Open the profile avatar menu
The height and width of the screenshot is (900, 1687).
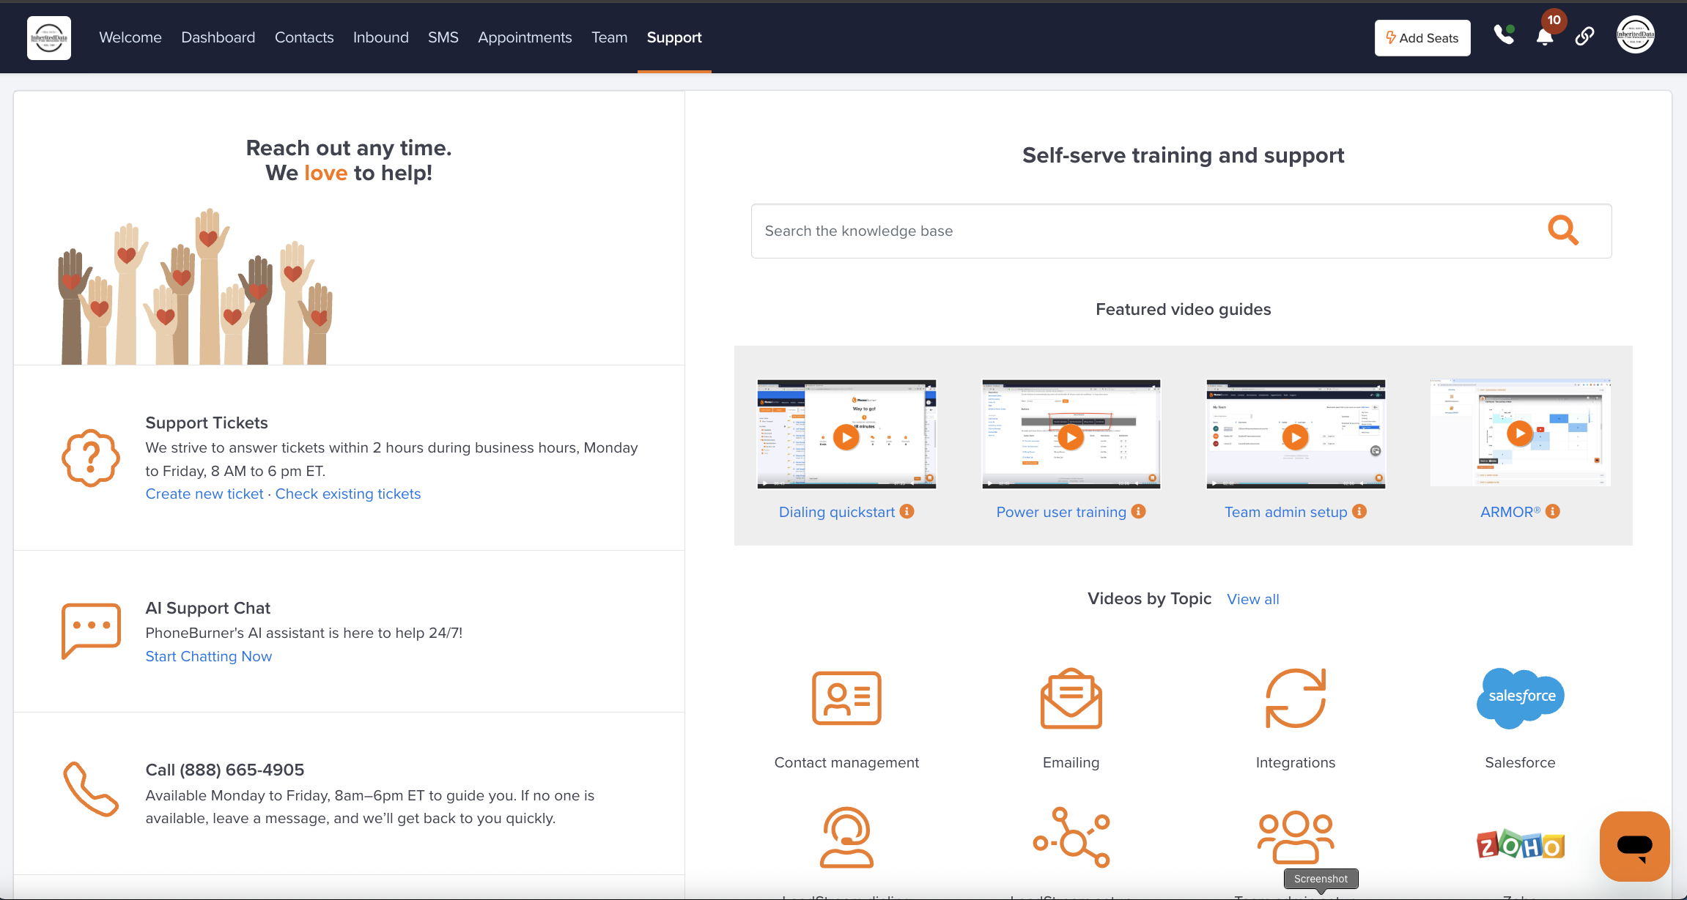tap(1635, 35)
